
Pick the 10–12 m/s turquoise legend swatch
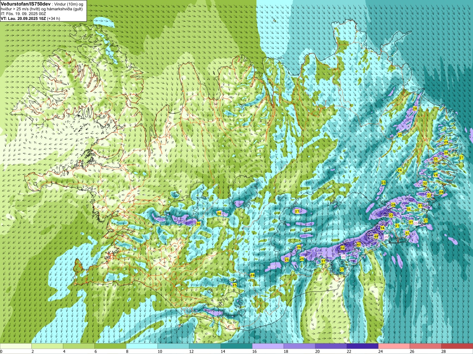click(173, 346)
